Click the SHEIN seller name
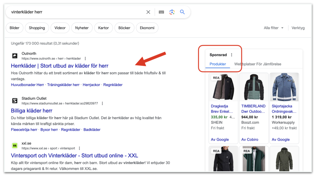The height and width of the screenshot is (178, 316). point(217,122)
